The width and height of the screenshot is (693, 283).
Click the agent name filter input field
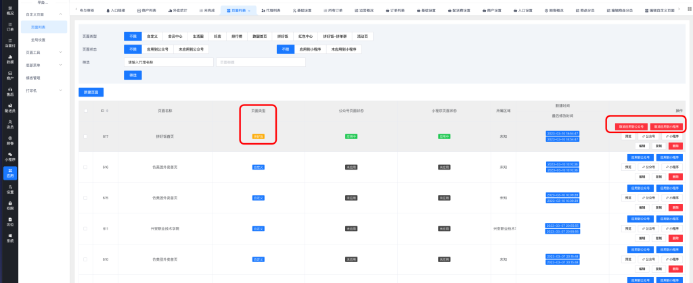tap(168, 62)
